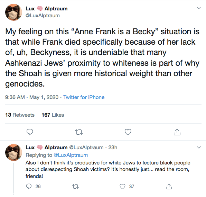Click the Replying to @LuxAlptraum mention
Image resolution: width=206 pixels, height=197 pixels.
[x=71, y=155]
